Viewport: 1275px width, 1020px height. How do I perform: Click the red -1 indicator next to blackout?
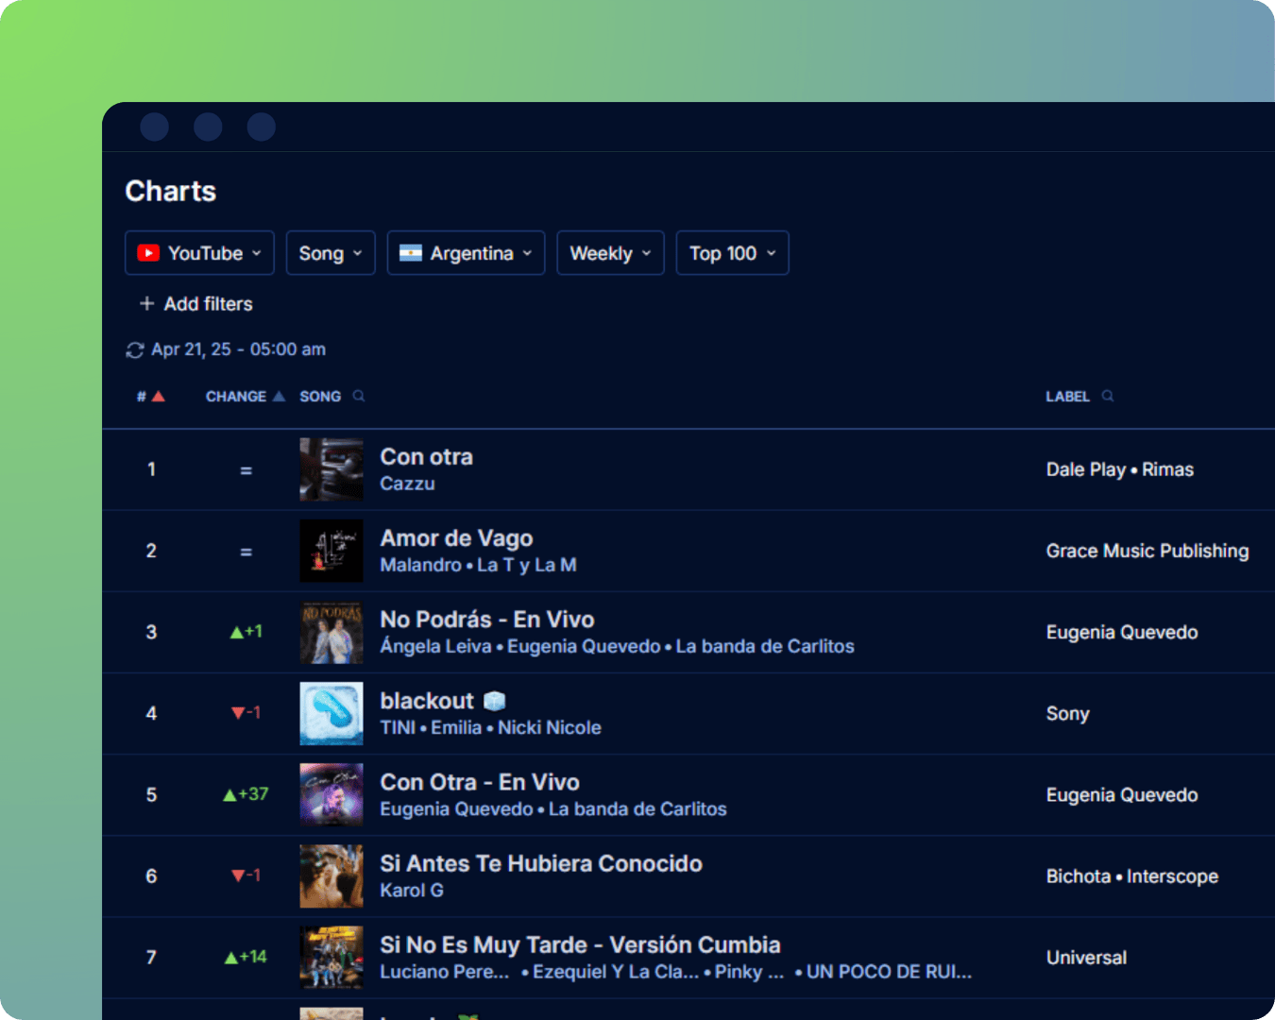pyautogui.click(x=246, y=713)
